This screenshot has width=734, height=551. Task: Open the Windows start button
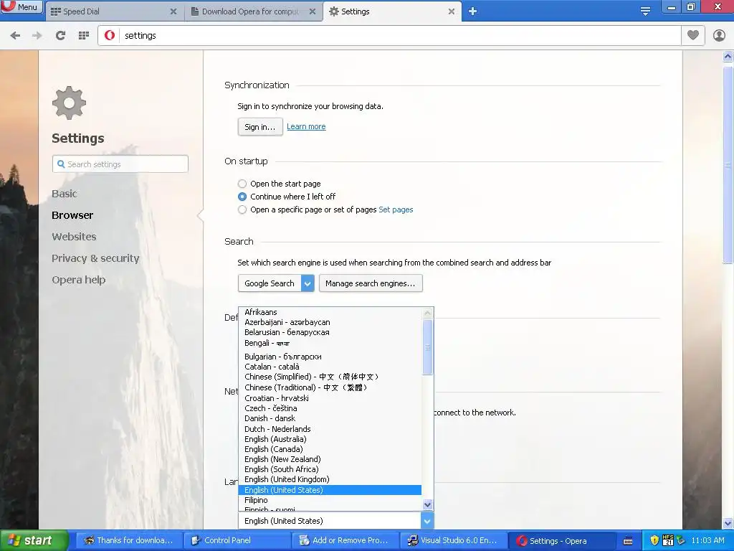point(34,541)
